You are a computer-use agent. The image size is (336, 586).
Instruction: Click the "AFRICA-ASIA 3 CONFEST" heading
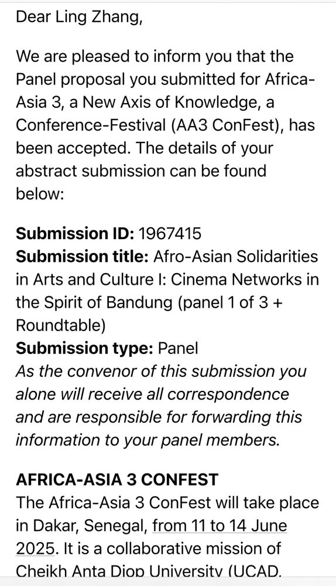coord(117,479)
